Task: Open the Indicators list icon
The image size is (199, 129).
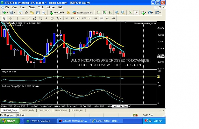Action: click(143, 12)
